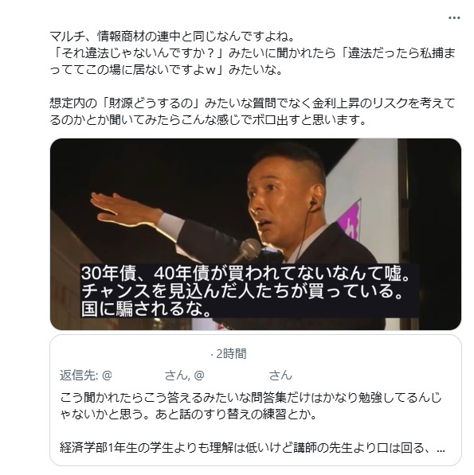The width and height of the screenshot is (474, 475).
Task: Click the pink sign behind the speaker
Action: 350,221
